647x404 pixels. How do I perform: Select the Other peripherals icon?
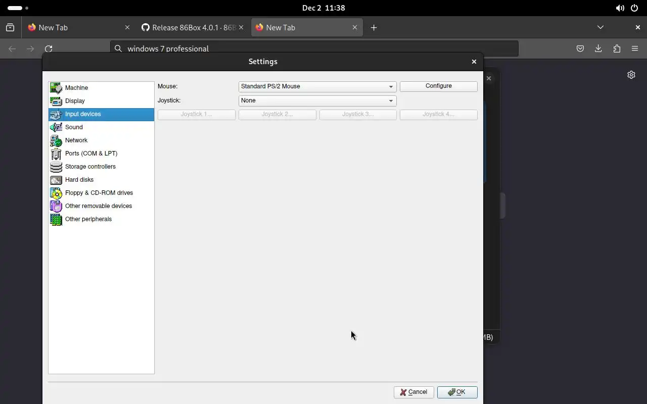coord(56,219)
